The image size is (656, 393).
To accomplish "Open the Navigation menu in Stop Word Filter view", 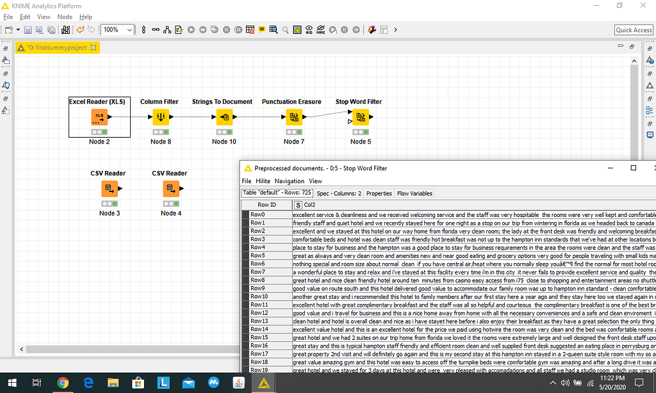I will (x=290, y=180).
